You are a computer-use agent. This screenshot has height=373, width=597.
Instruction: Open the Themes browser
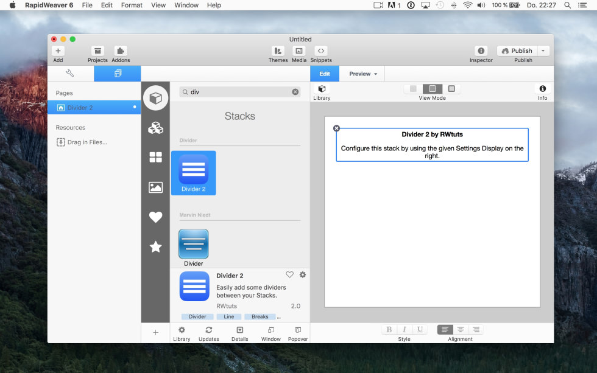click(x=278, y=51)
